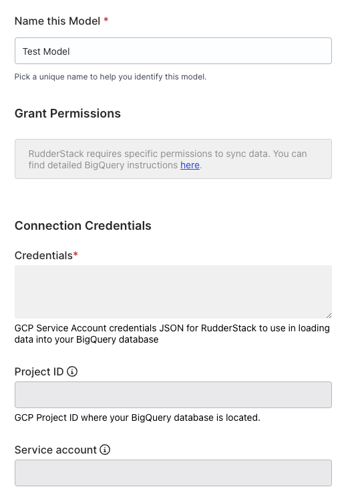
Task: Click the 'Project ID' label text
Action: point(39,371)
